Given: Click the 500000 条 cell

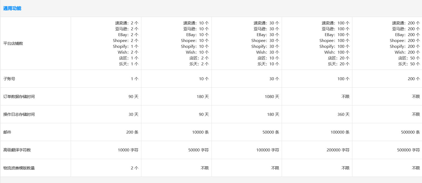Looking at the screenshot, I should click(411, 132).
